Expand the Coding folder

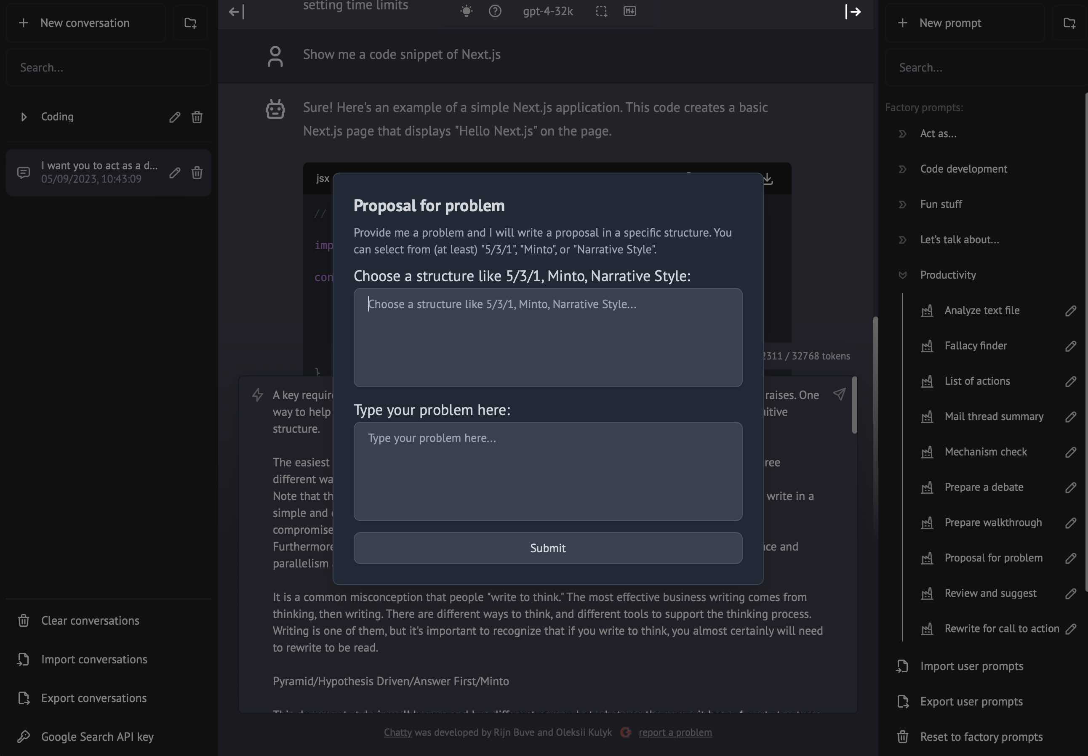pyautogui.click(x=24, y=117)
